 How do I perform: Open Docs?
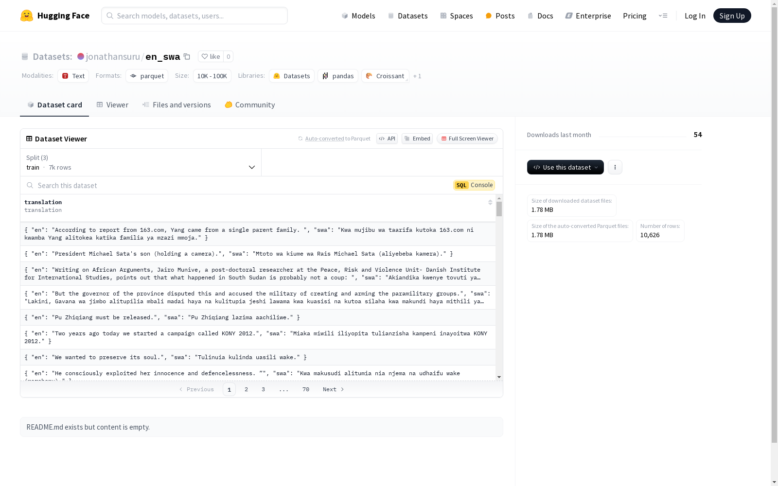pyautogui.click(x=540, y=16)
